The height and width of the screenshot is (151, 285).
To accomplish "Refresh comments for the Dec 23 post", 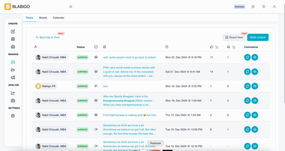I will coord(247,57).
